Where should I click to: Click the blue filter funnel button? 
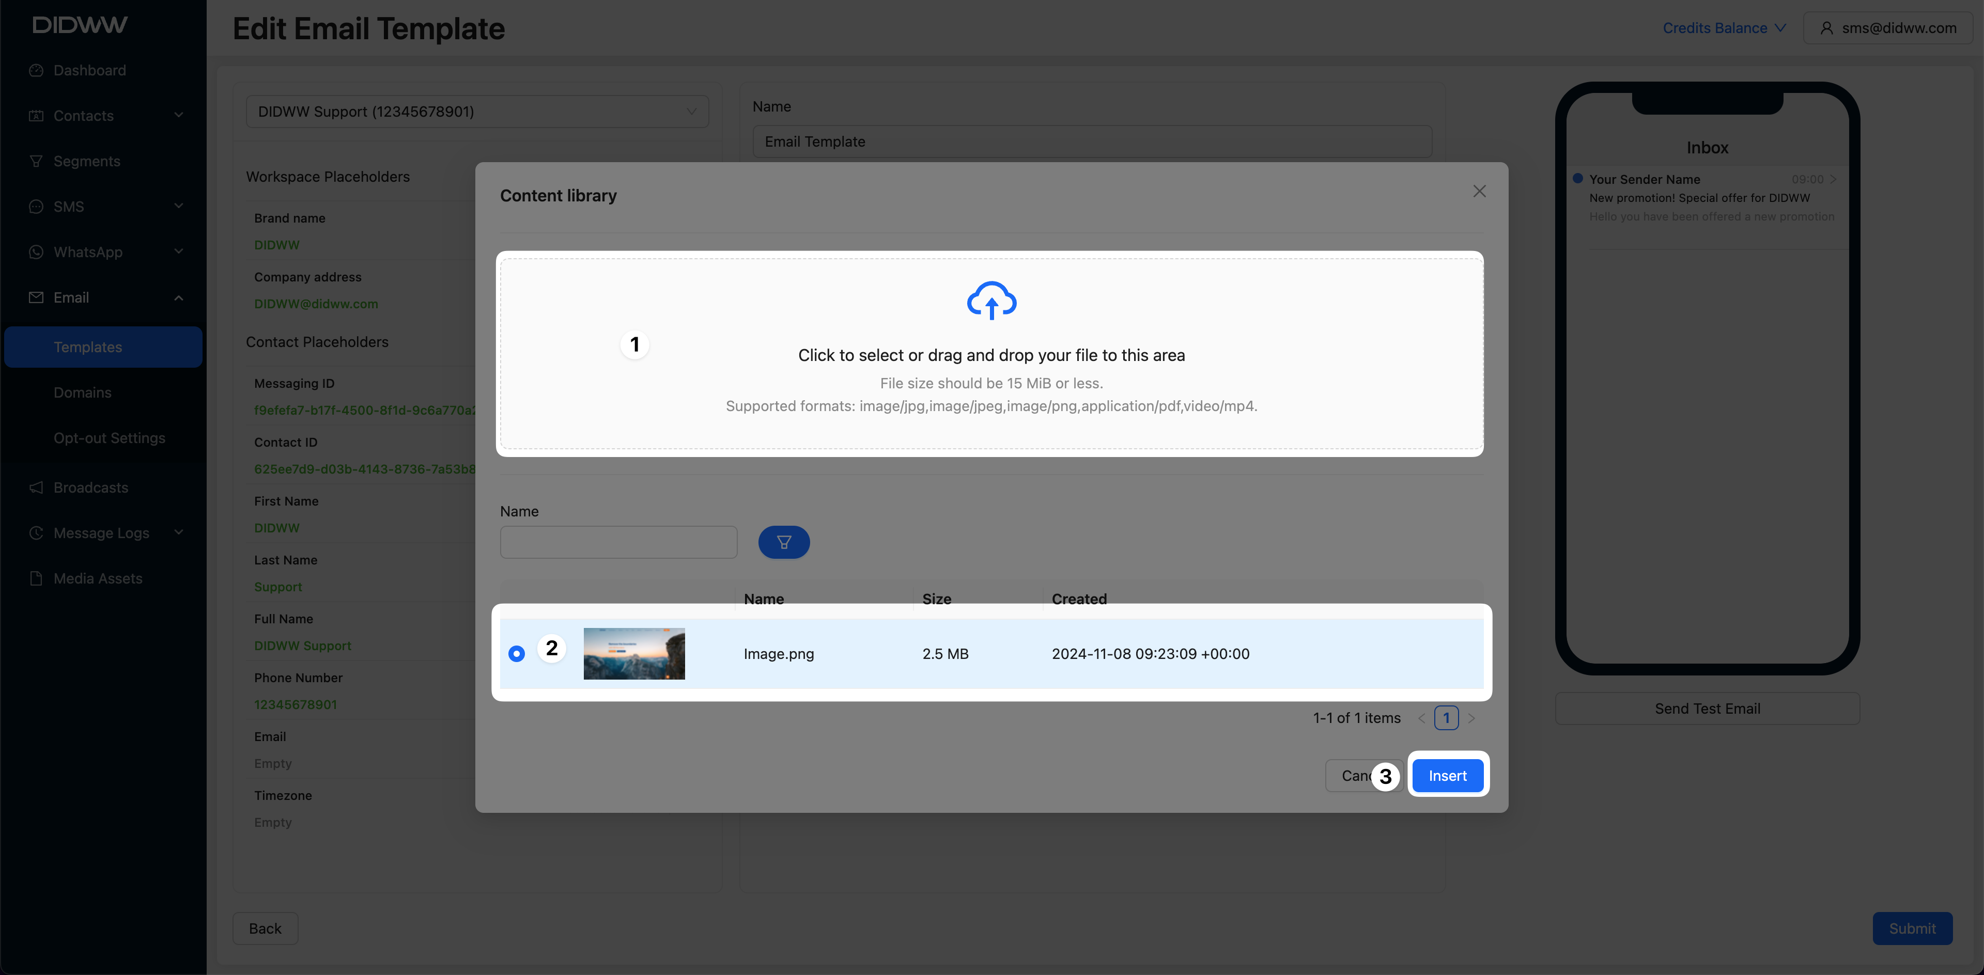click(783, 543)
